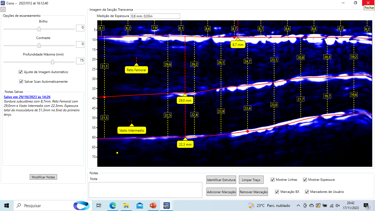375x211 pixels.
Task: Open the Windows Start menu
Action: [7, 206]
